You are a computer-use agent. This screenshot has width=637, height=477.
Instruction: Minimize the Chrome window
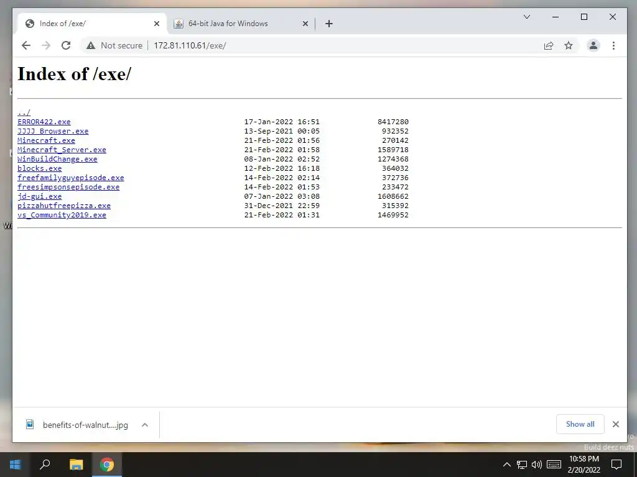pyautogui.click(x=556, y=17)
